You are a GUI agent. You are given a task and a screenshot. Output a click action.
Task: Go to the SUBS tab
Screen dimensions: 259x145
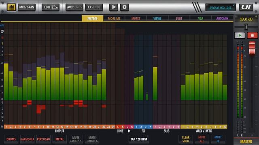click(179, 19)
